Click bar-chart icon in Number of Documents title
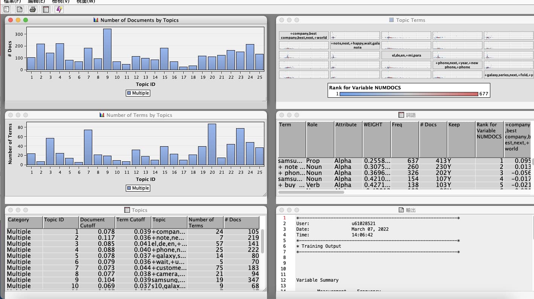This screenshot has width=534, height=299. (96, 20)
